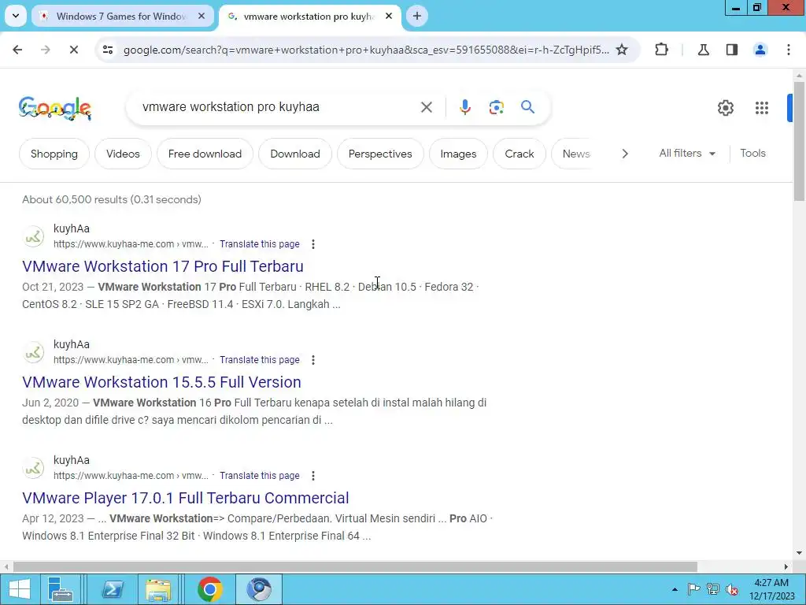The width and height of the screenshot is (806, 605).
Task: Click the vertical scrollbar thumb
Action: 799,140
